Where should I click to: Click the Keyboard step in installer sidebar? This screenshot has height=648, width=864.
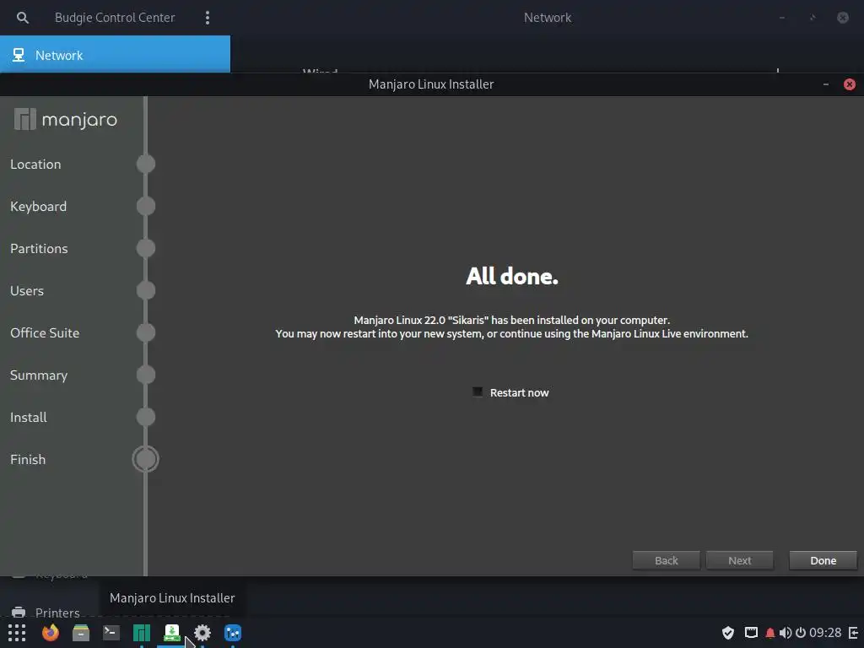pos(38,206)
